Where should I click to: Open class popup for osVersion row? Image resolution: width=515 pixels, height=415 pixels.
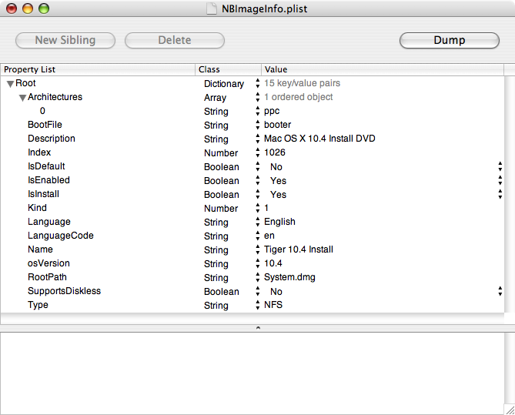(258, 263)
